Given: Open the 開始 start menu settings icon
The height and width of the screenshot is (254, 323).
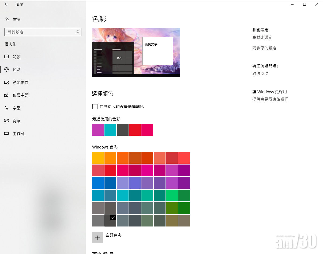Looking at the screenshot, I should [7, 121].
